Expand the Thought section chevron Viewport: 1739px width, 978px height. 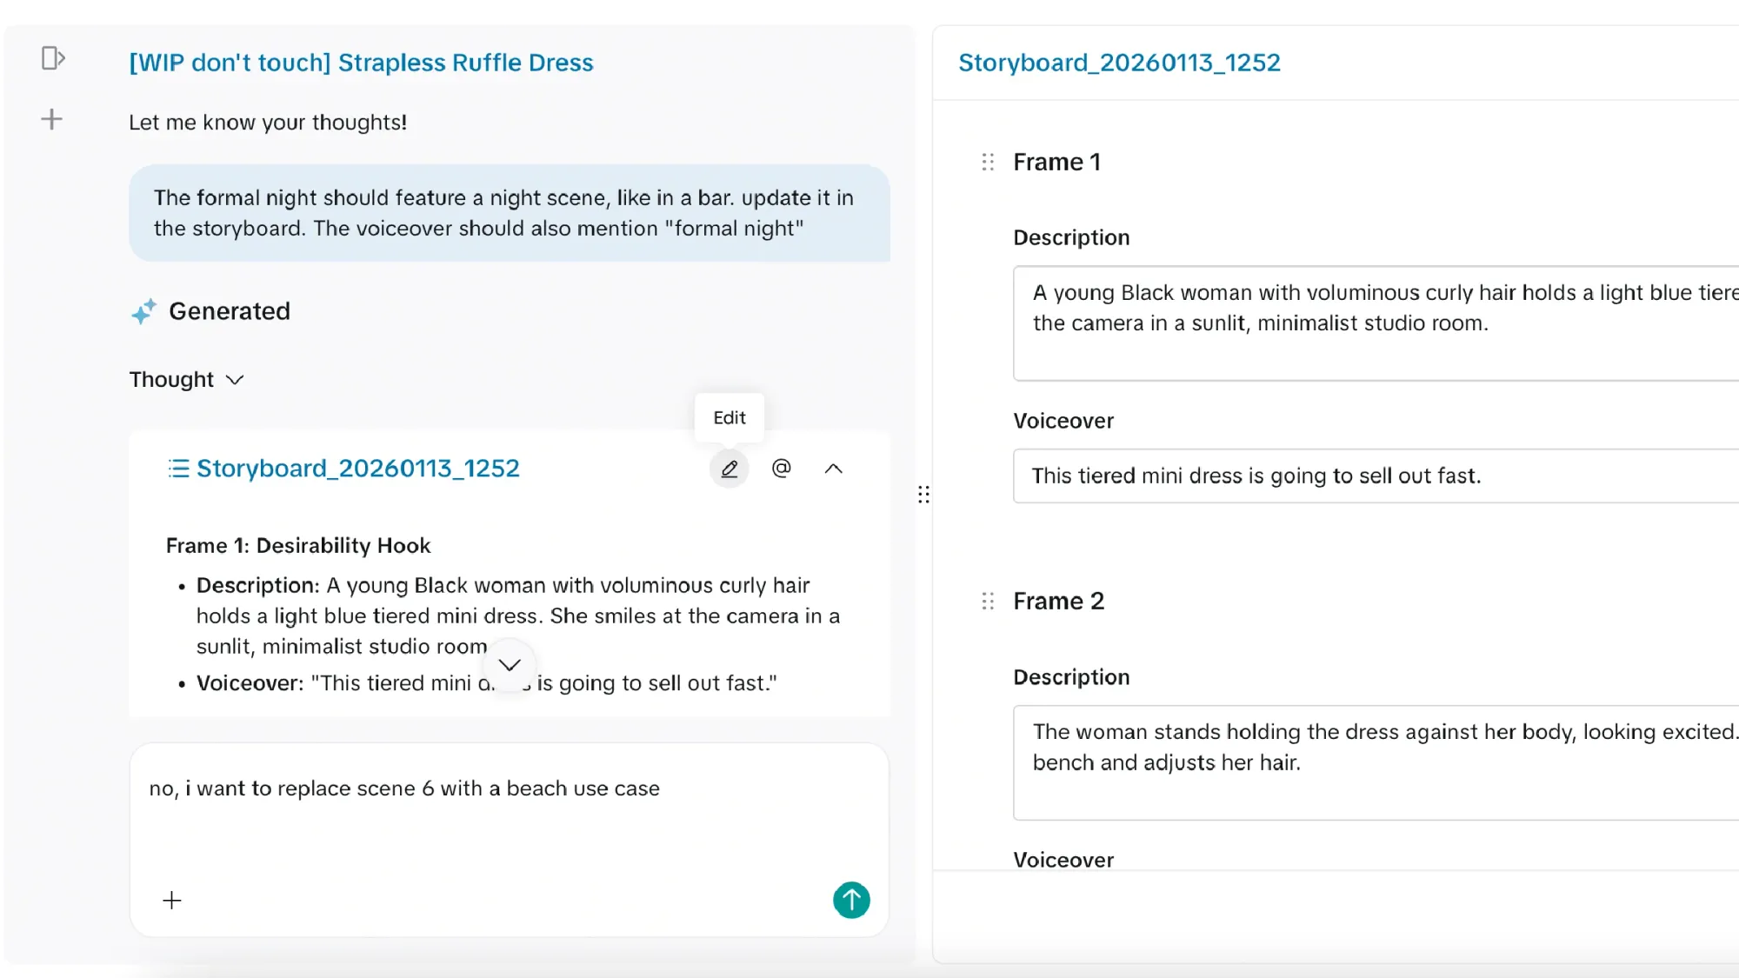pos(235,380)
